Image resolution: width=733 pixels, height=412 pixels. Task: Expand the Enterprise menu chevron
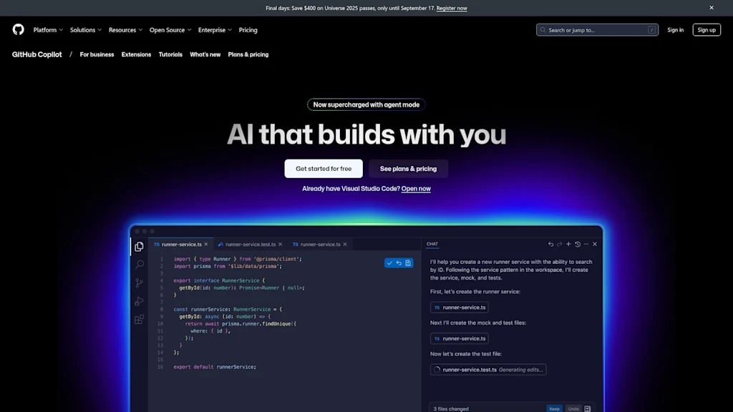tap(230, 30)
